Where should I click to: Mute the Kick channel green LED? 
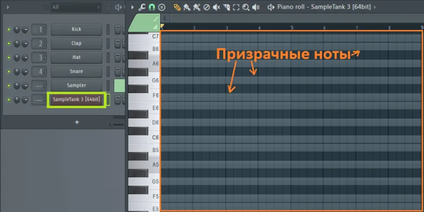9,29
